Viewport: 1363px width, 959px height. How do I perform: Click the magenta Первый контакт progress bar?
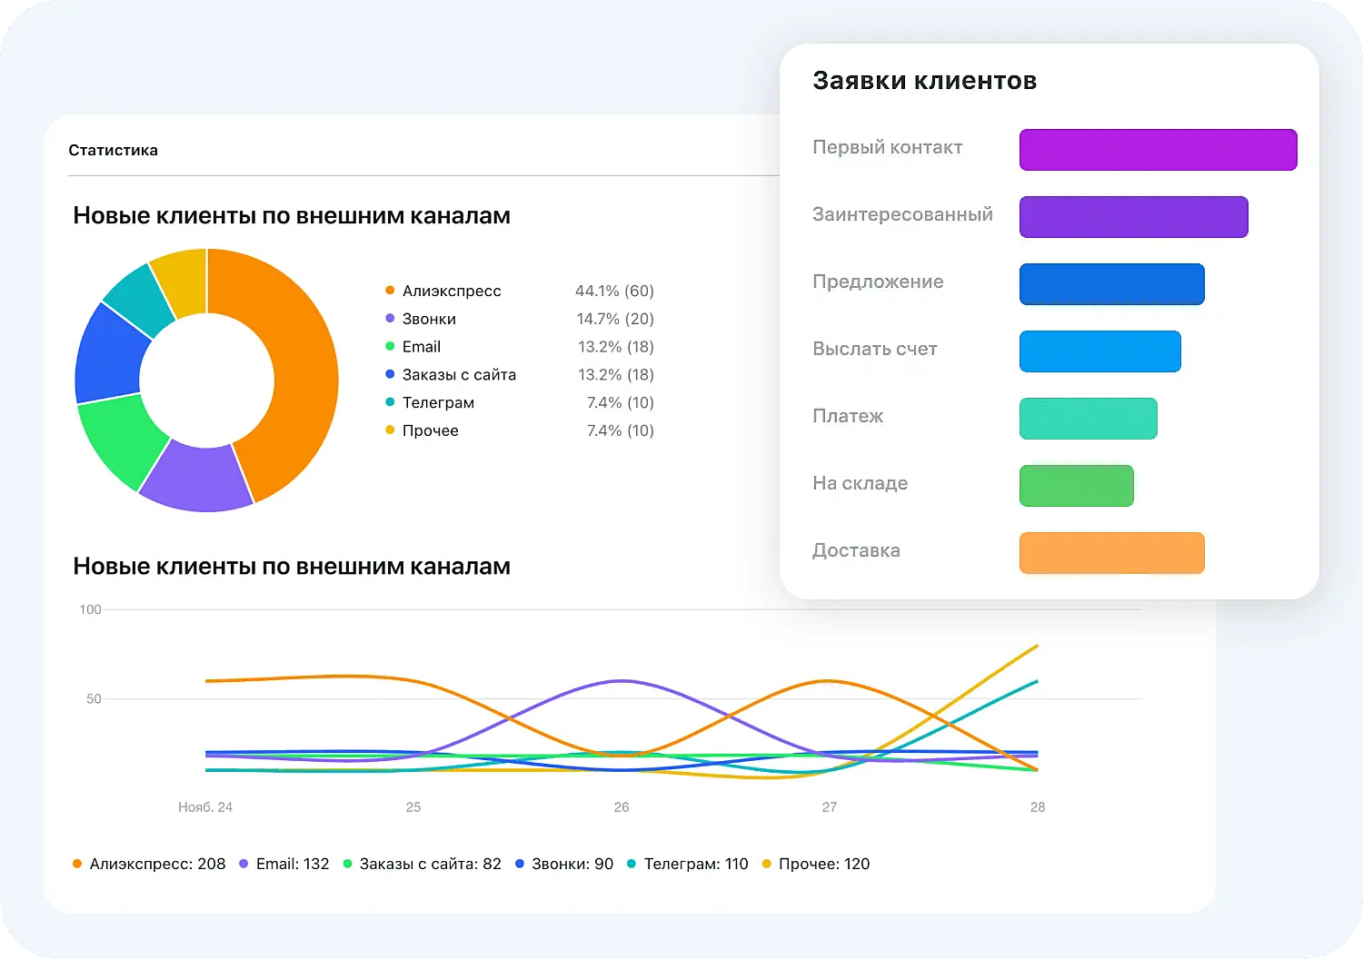1158,150
